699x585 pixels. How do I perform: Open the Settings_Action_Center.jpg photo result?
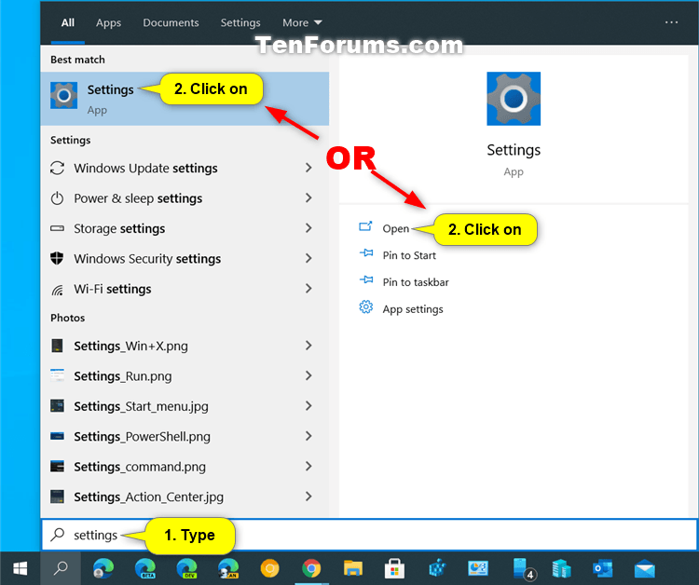click(185, 497)
